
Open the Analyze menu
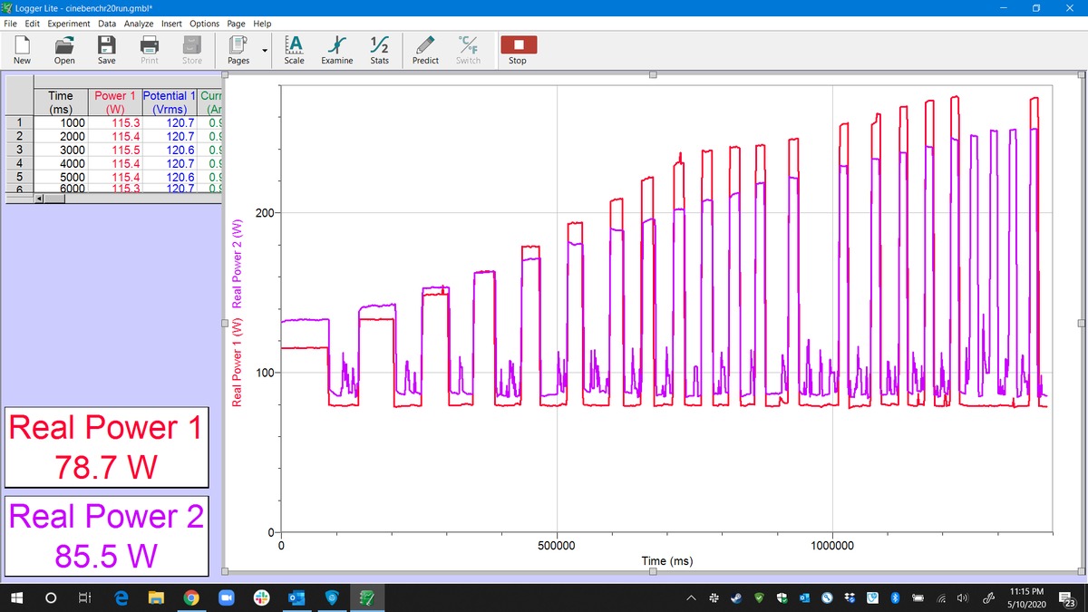tap(139, 24)
